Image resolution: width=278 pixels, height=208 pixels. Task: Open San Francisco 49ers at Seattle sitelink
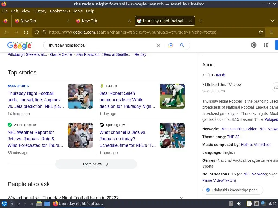[x=104, y=54]
